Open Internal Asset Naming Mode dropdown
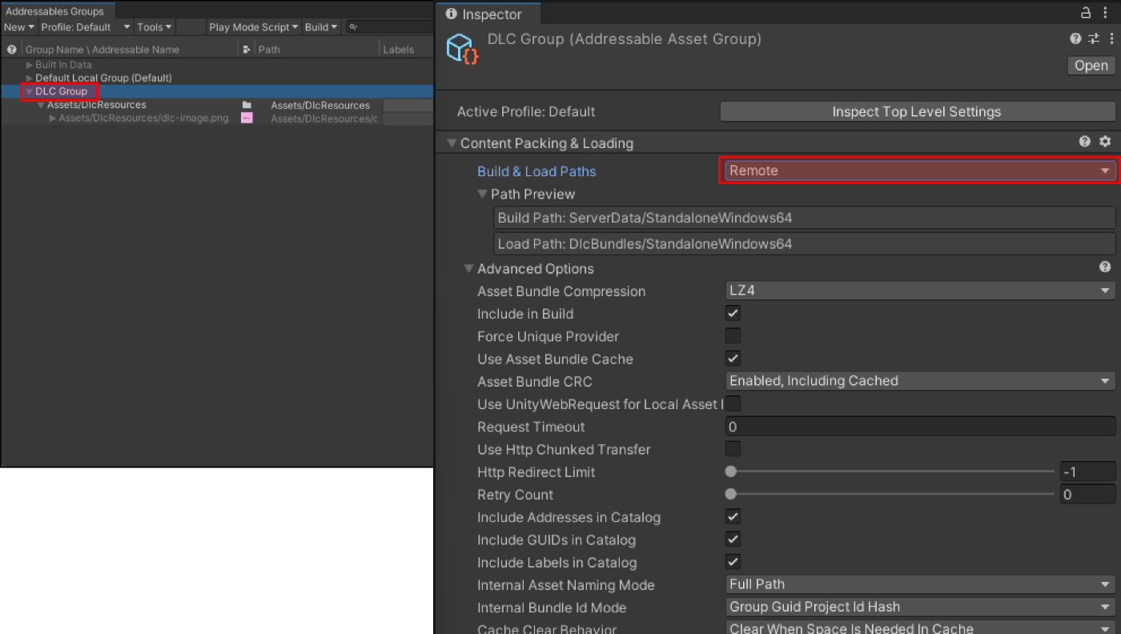The image size is (1121, 634). (920, 584)
